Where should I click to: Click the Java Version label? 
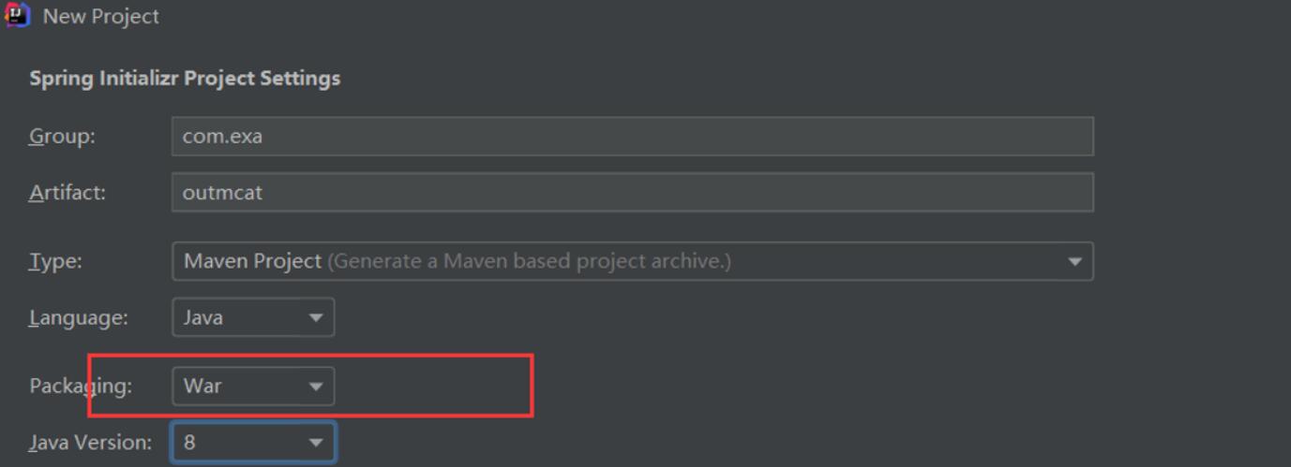point(90,442)
